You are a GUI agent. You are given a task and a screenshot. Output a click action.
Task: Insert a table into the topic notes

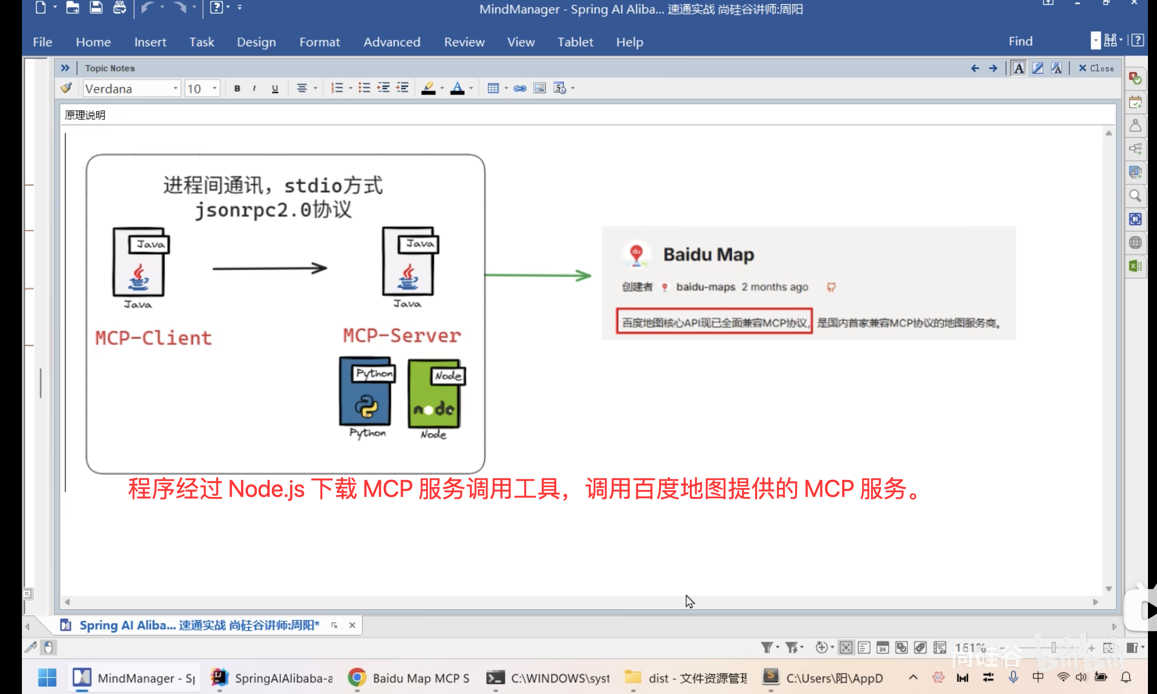[494, 88]
